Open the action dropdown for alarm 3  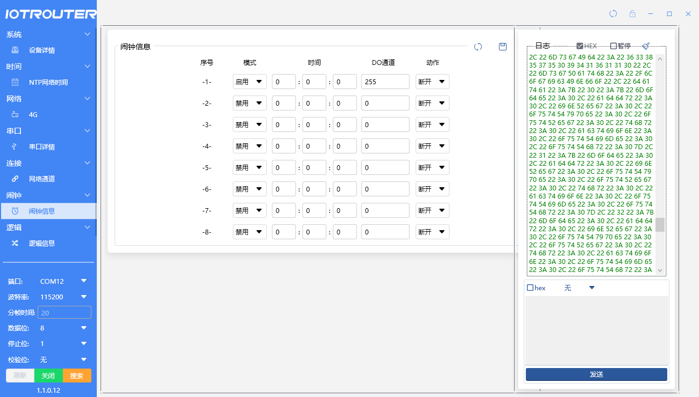click(432, 124)
